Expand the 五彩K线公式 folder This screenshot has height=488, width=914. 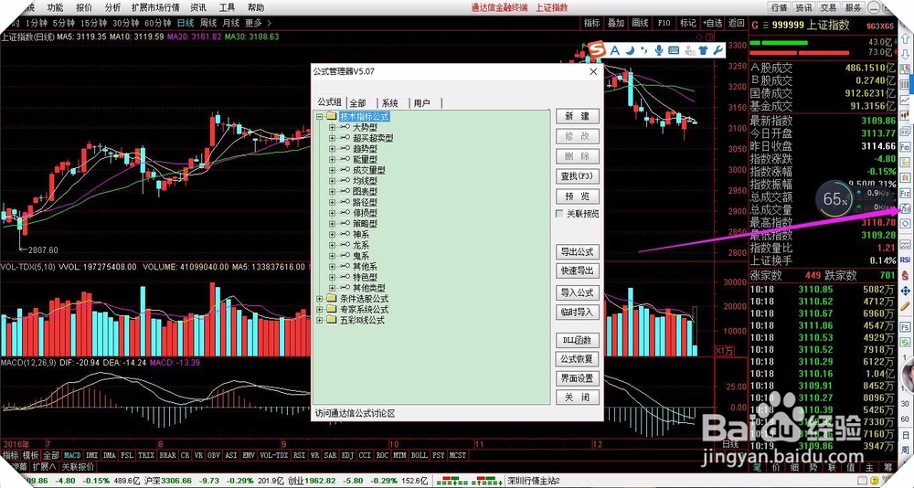point(319,320)
